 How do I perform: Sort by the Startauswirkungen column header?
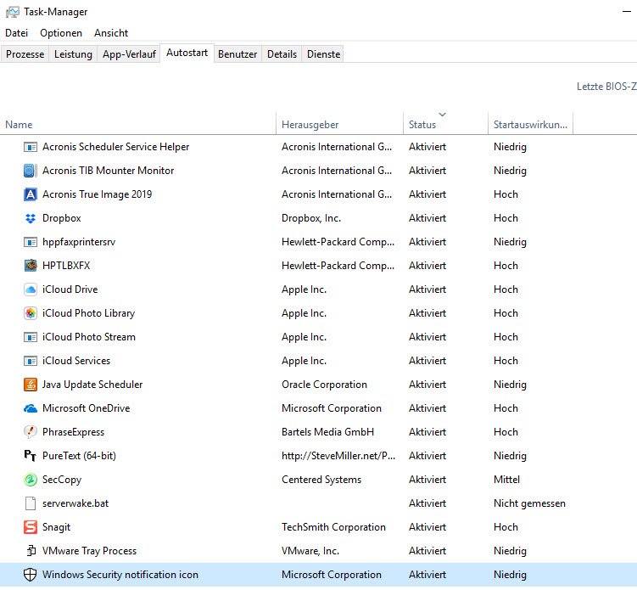click(x=530, y=125)
